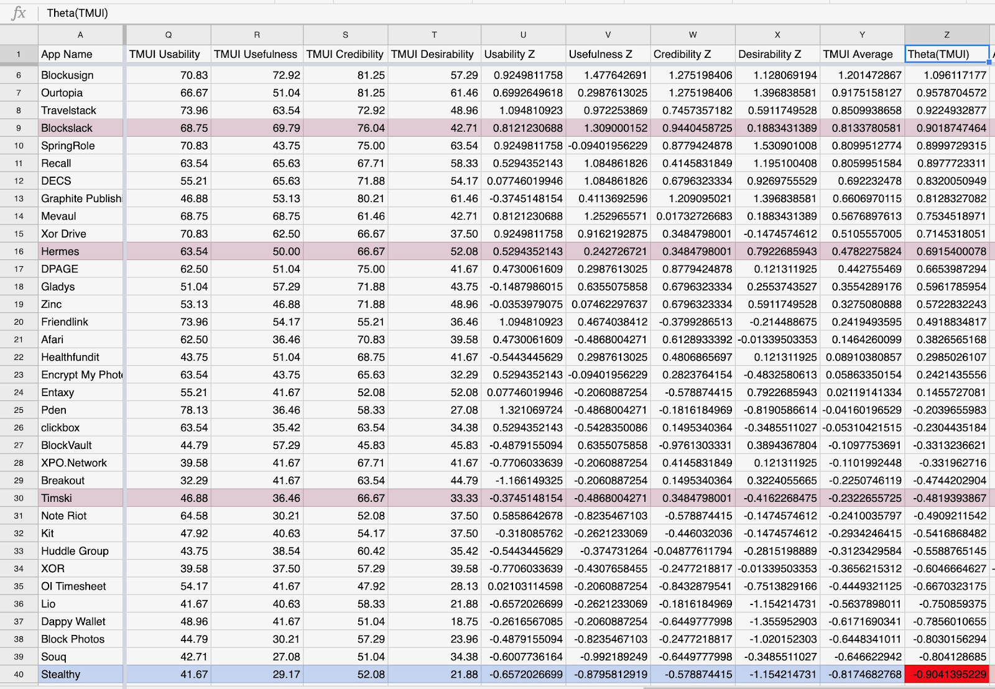Select column T header
Viewport: 995px width, 689px height.
point(434,35)
